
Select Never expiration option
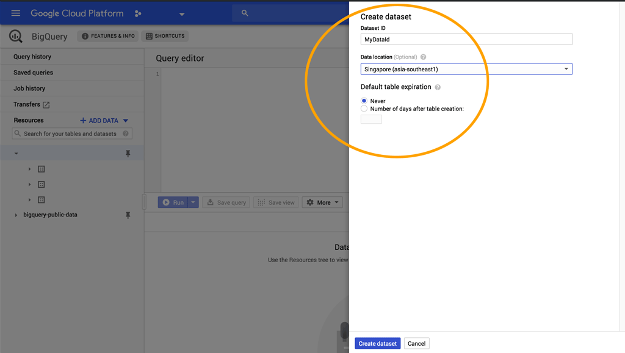[364, 101]
